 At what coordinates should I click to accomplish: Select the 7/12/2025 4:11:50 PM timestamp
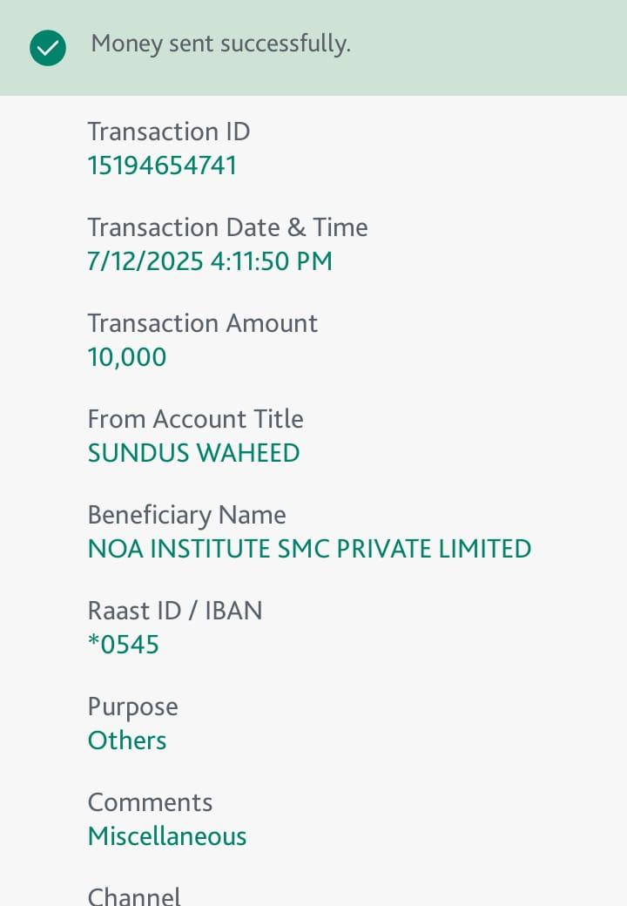coord(210,261)
